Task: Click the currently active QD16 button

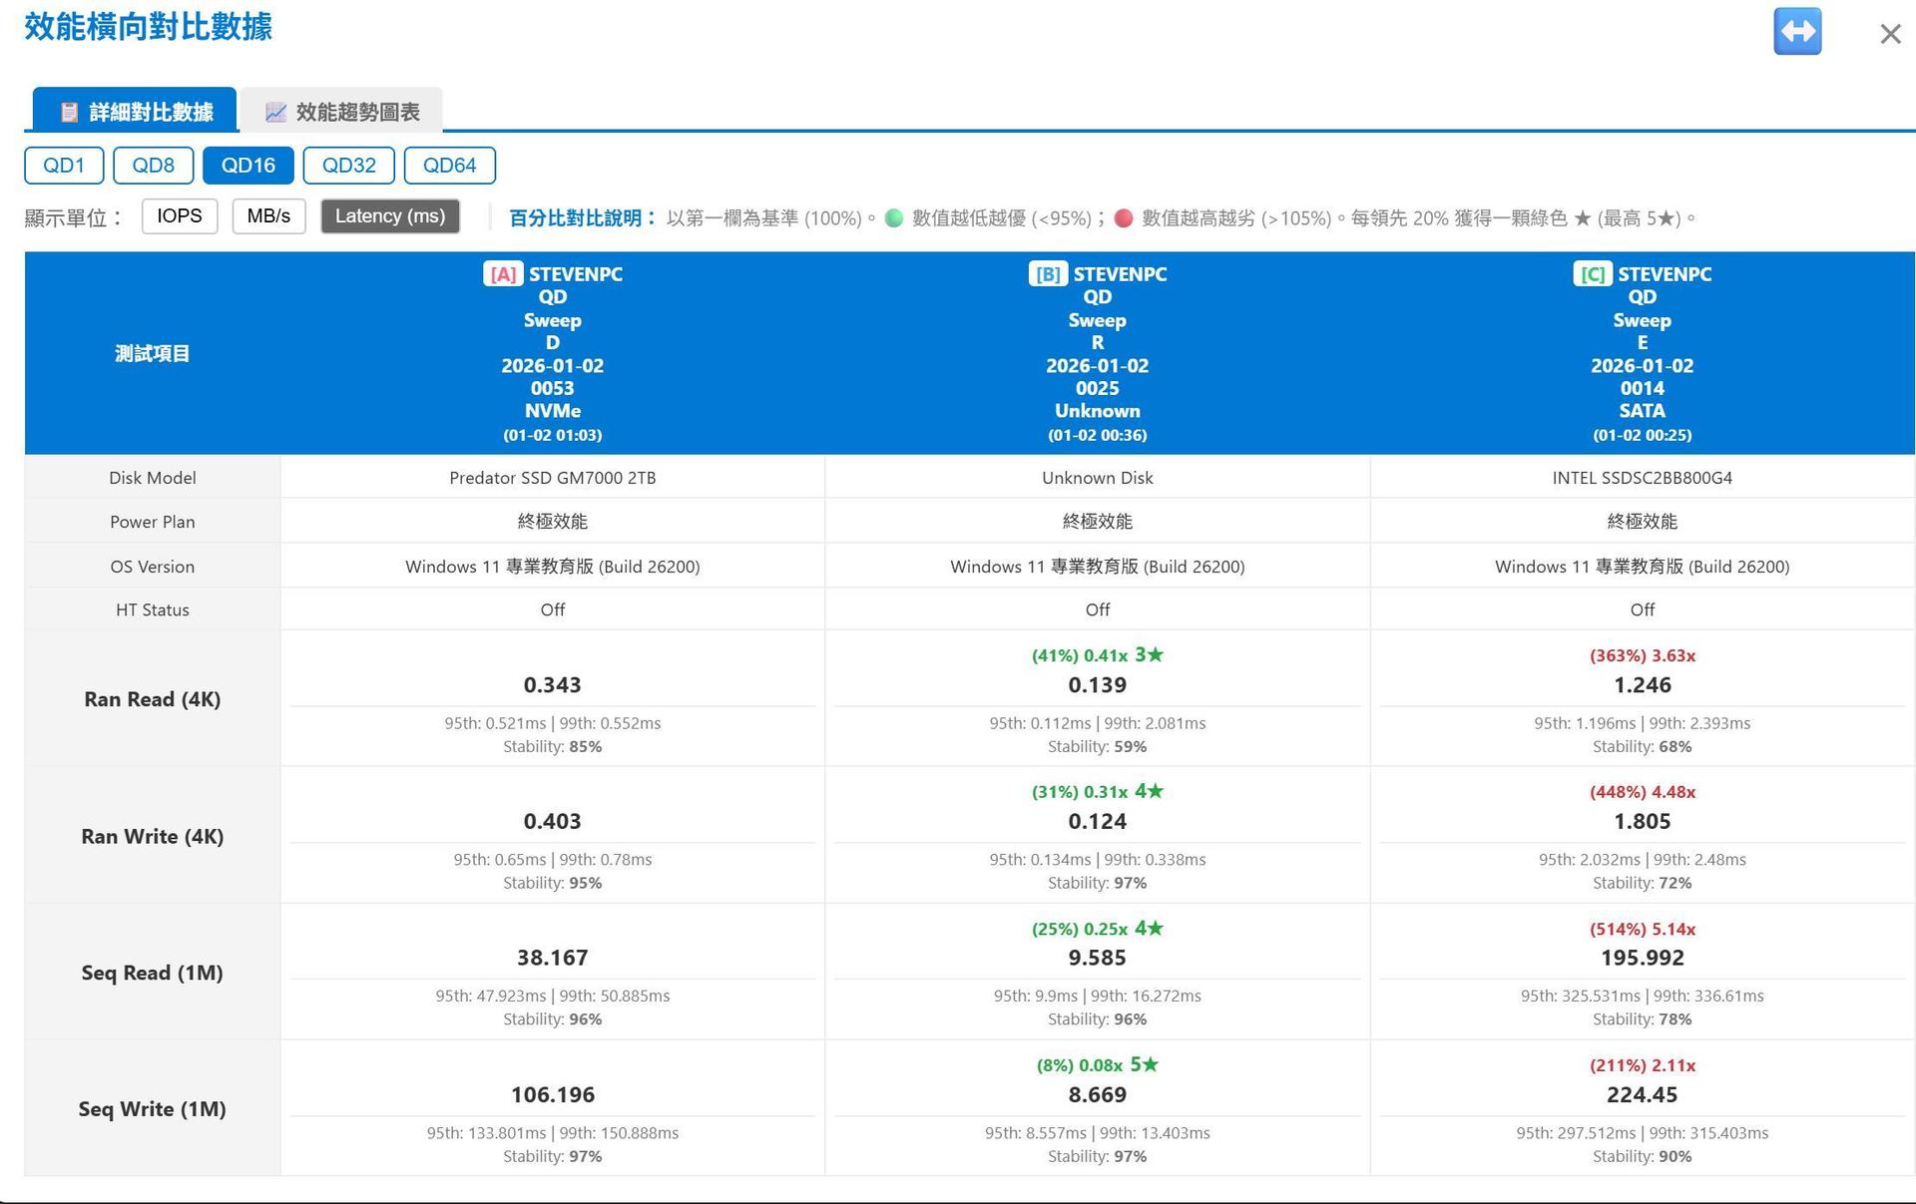Action: [x=247, y=165]
